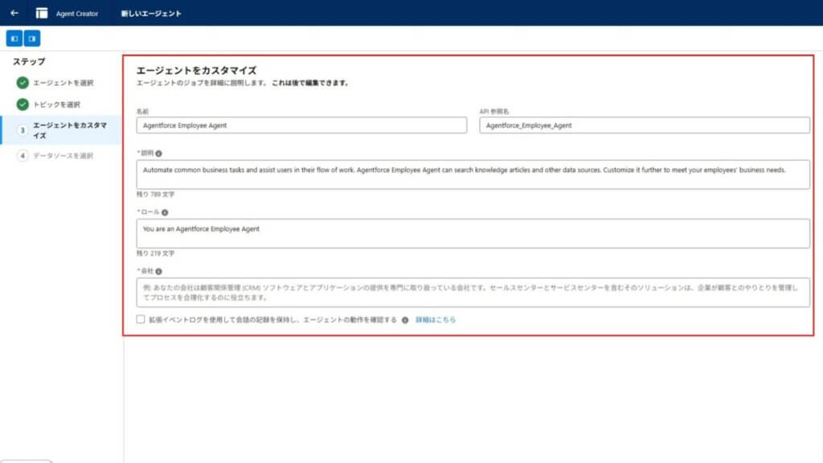The image size is (823, 463).
Task: Click the info icon next to 会社
Action: [x=158, y=272]
